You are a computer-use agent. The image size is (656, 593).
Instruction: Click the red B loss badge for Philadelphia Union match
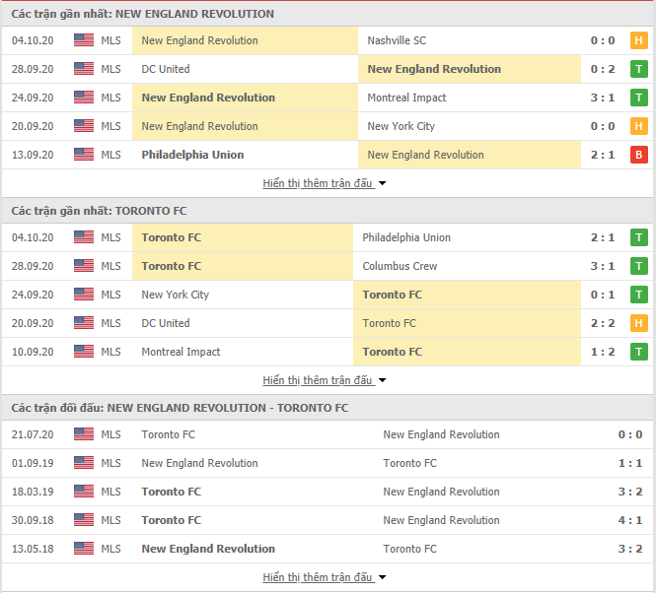[638, 155]
